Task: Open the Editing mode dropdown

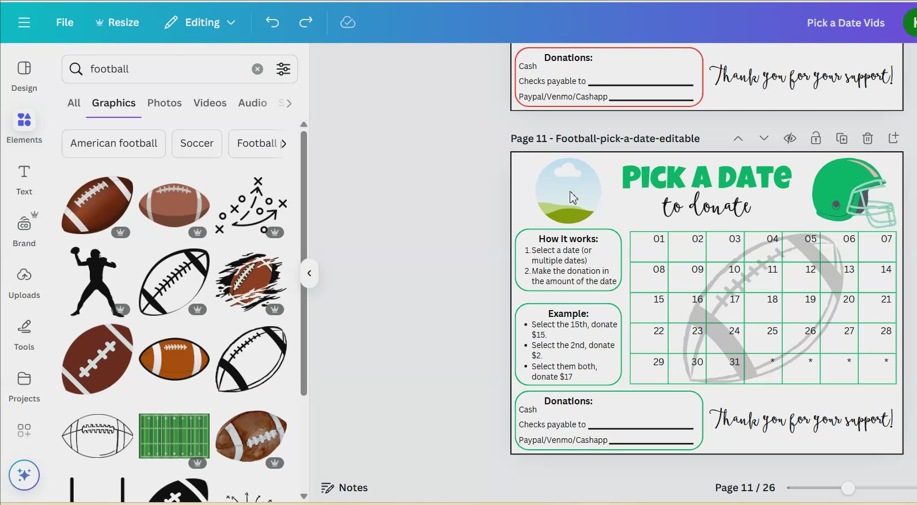Action: [x=200, y=22]
